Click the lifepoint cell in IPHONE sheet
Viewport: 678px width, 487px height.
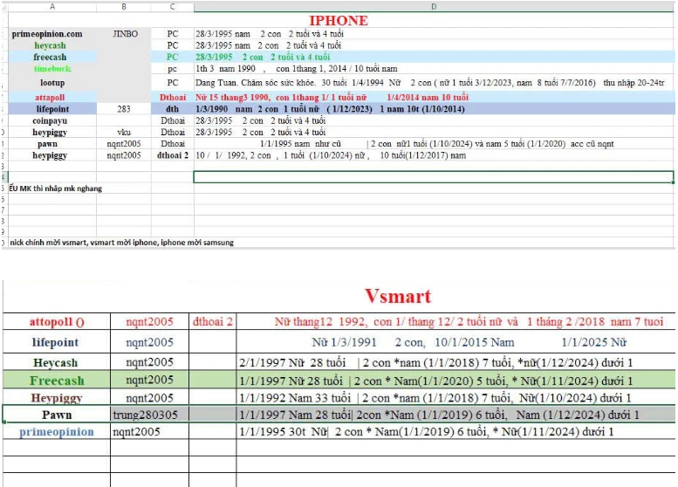click(52, 109)
